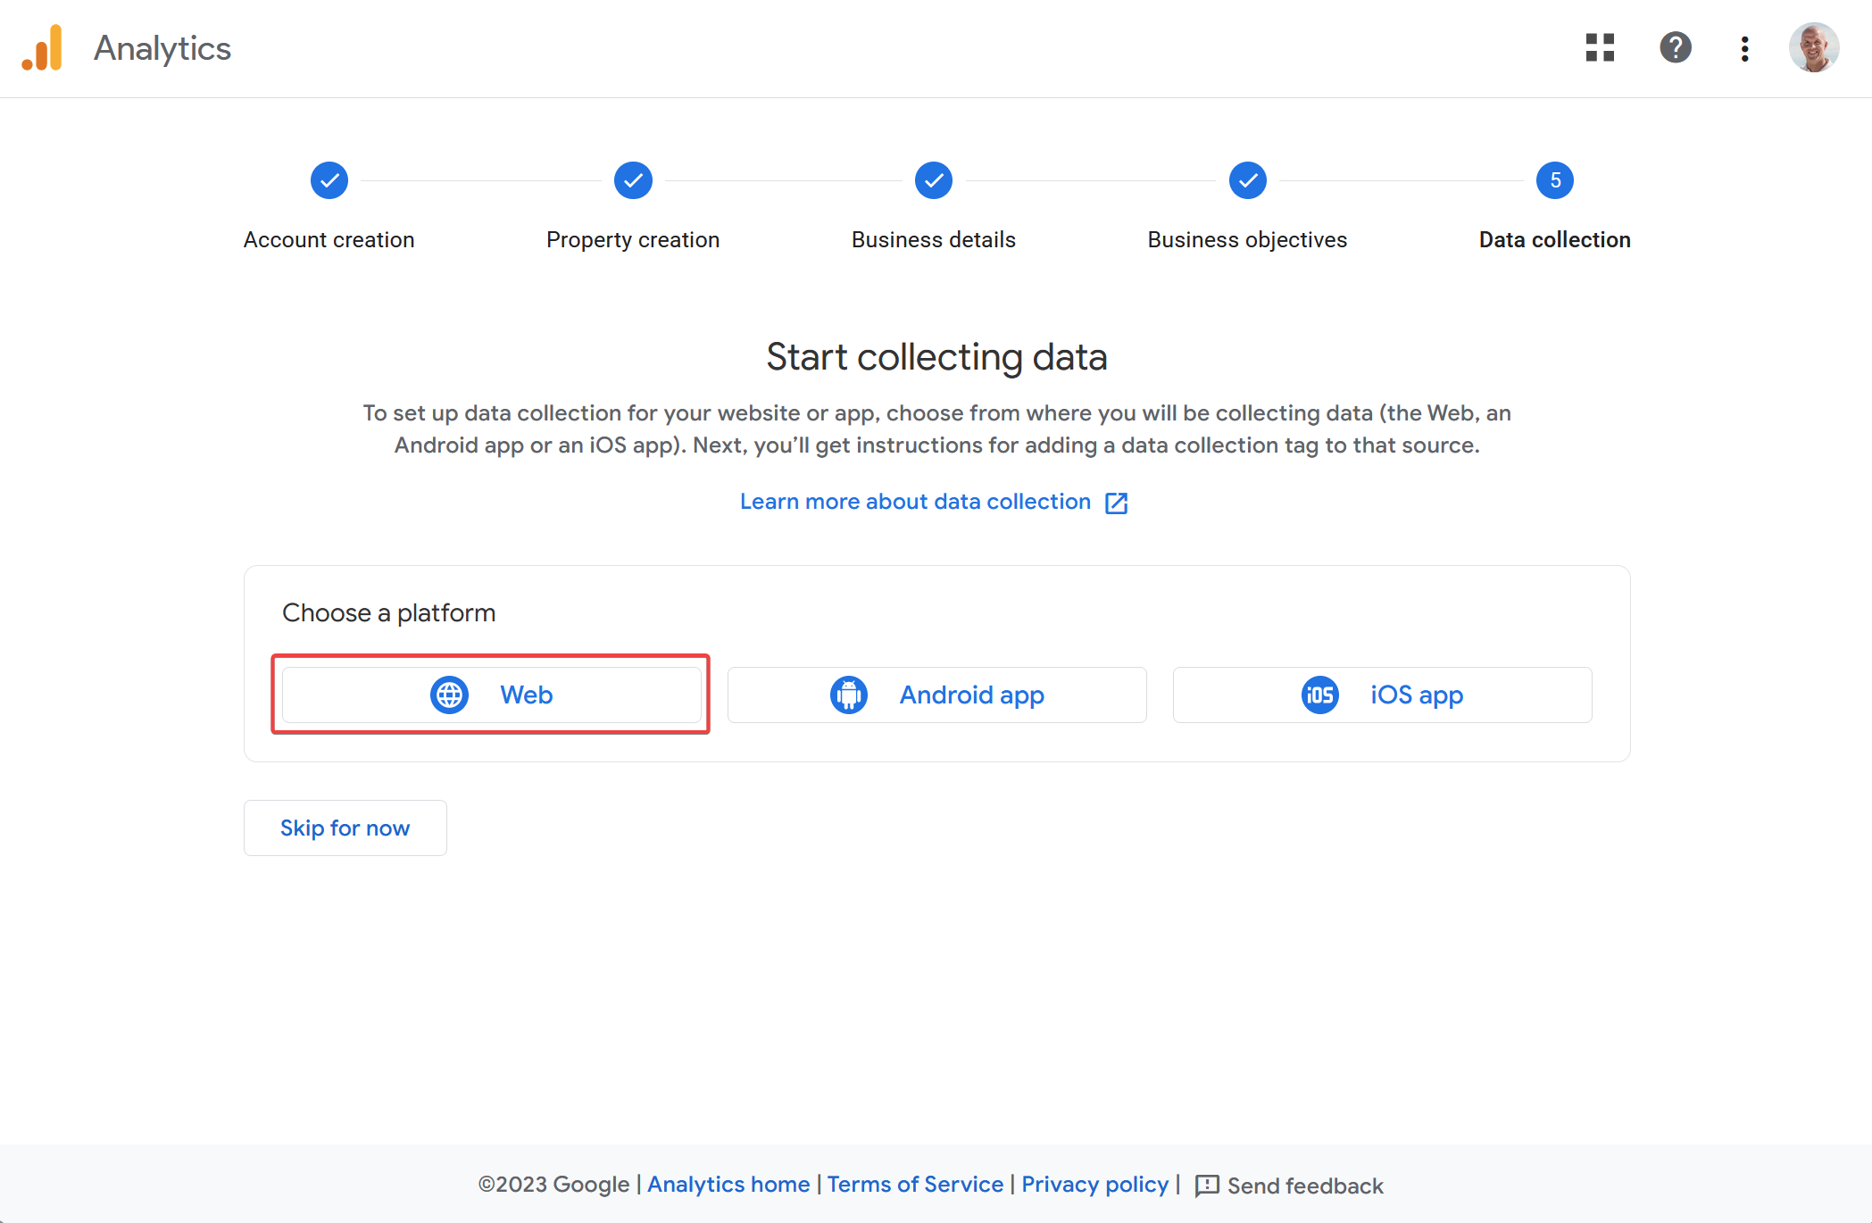Go to Property creation step checkmark
Screen dimensions: 1872x1223
coord(633,181)
